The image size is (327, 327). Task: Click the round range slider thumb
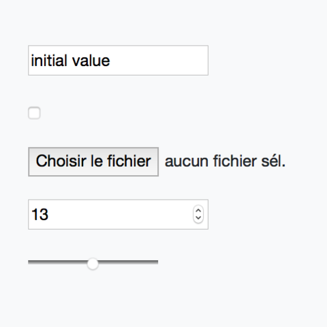coord(93,264)
